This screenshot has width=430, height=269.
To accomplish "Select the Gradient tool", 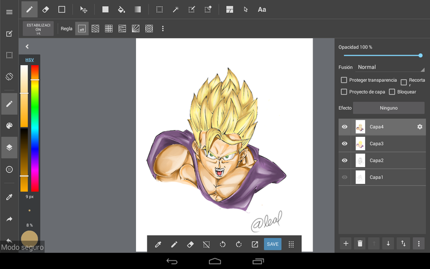I will 138,10.
